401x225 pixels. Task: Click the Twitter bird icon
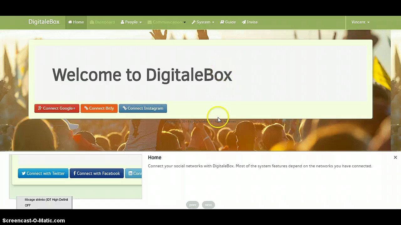click(x=23, y=173)
